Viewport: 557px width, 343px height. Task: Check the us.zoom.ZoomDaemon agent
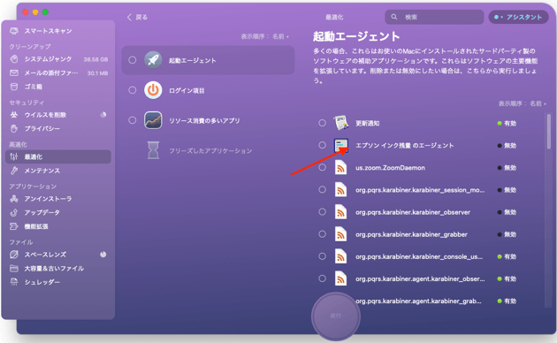tap(322, 167)
